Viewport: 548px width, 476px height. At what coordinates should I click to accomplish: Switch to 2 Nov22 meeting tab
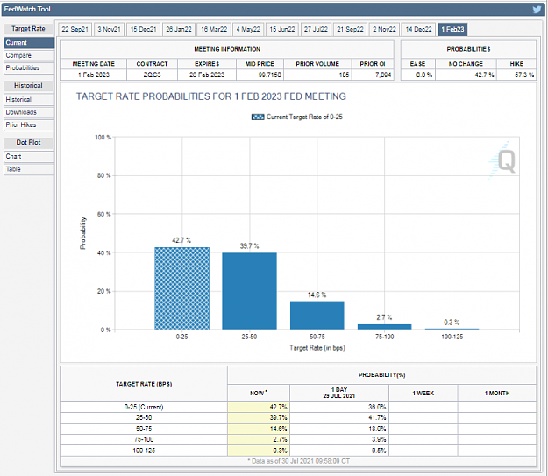point(384,29)
